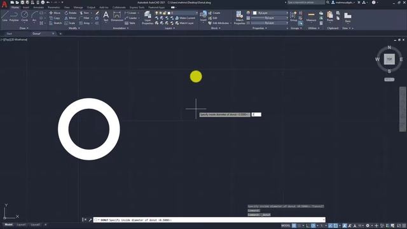Expand the Block panel

(x=216, y=28)
